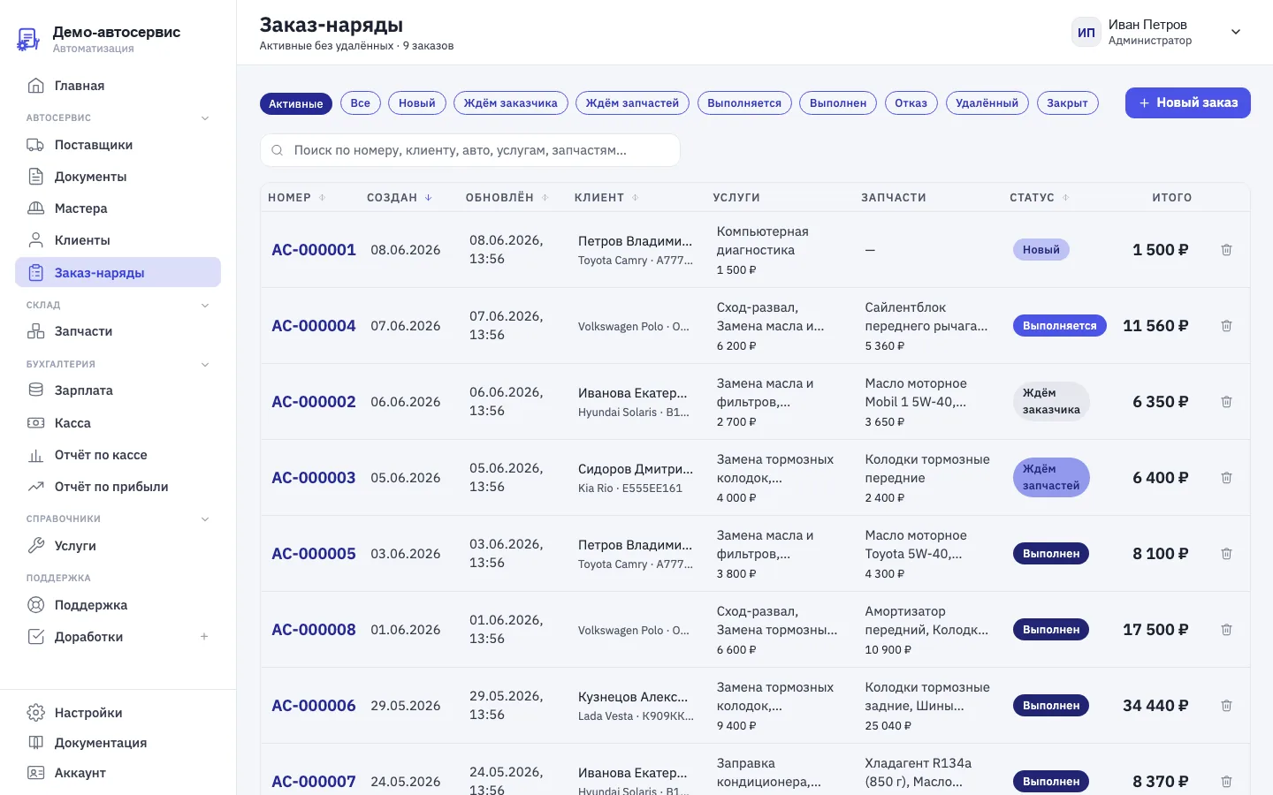Screen dimensions: 1273x795
Task: Go to Запчасти in the sidebar
Action: [118, 331]
